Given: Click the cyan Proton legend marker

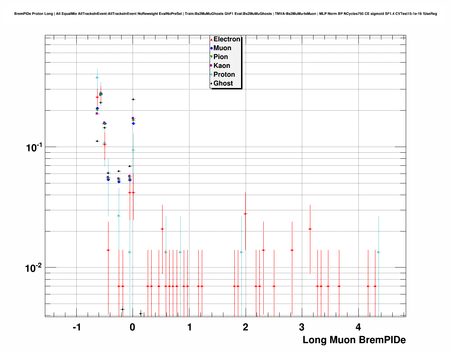Looking at the screenshot, I should [x=211, y=75].
